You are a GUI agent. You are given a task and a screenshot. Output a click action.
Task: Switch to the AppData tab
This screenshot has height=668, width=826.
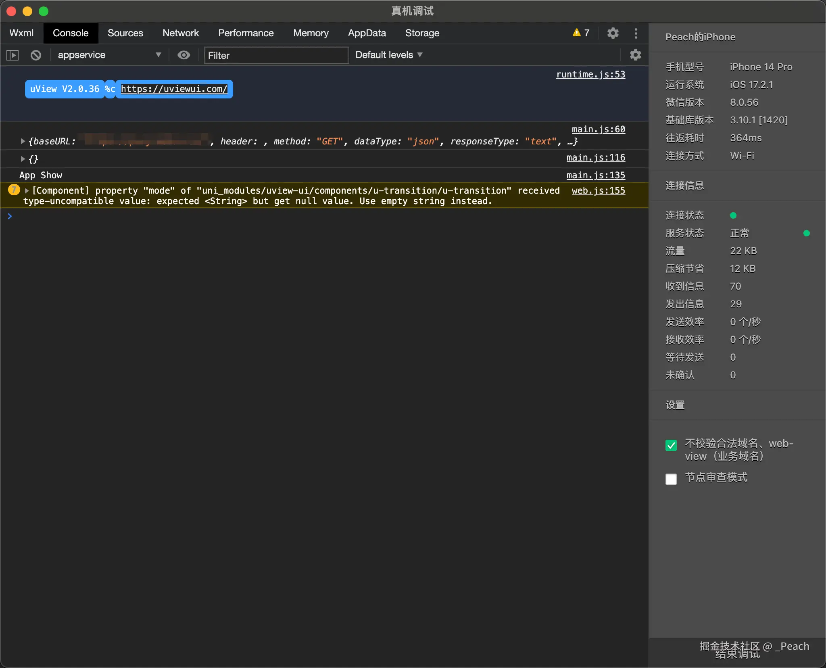[x=367, y=33]
